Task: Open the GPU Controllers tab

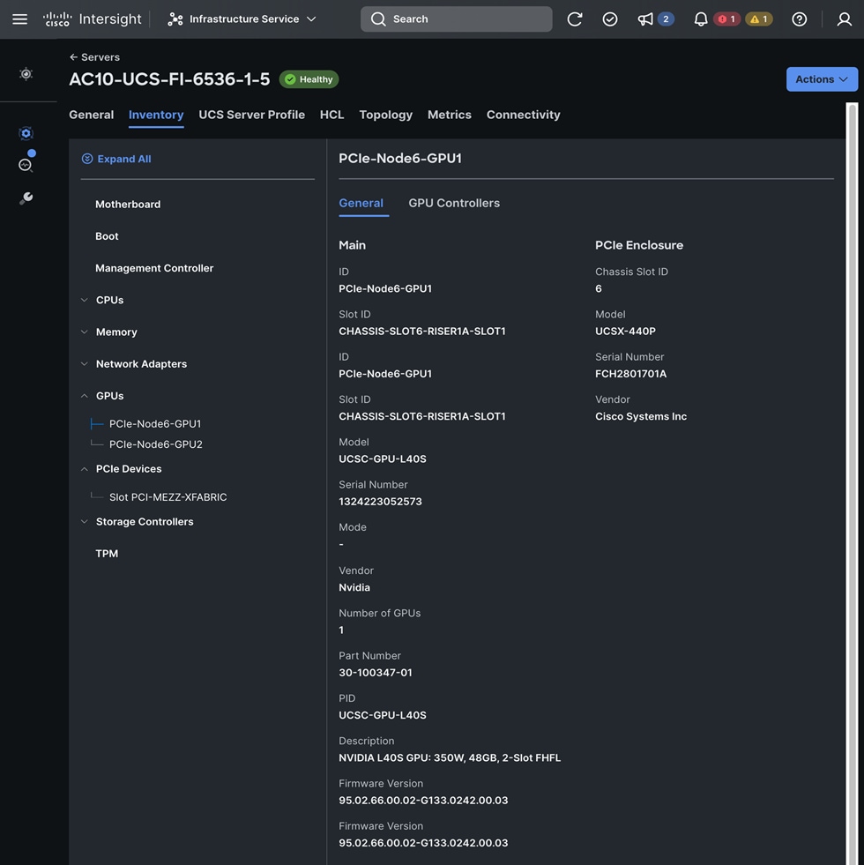Action: pyautogui.click(x=454, y=203)
